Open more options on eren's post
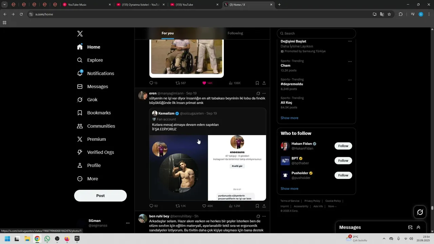 tap(264, 93)
